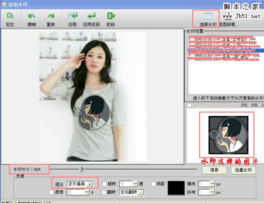Click the watermark preview thumbnail of cartoon girl
This screenshot has width=264, height=203.
pos(229,135)
